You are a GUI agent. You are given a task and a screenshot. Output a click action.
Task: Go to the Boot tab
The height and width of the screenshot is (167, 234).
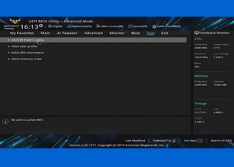[x=136, y=33]
